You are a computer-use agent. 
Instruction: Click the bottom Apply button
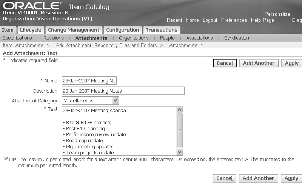[x=291, y=178]
